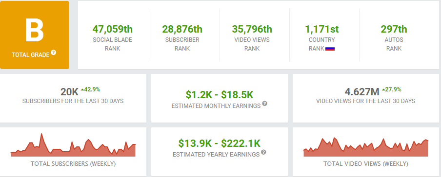The image size is (441, 177).
Task: Click the Total Grade help question icon
Action: tap(54, 53)
